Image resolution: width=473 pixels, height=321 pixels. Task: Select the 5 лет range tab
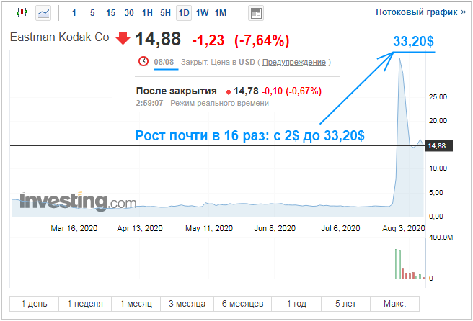(345, 304)
